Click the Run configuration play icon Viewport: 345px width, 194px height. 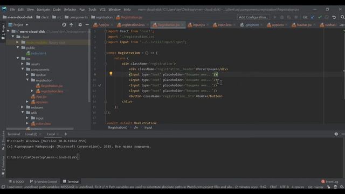[x=275, y=17]
